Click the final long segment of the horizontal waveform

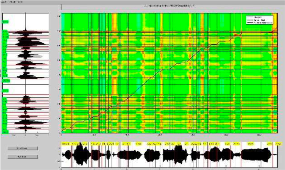tap(256, 155)
